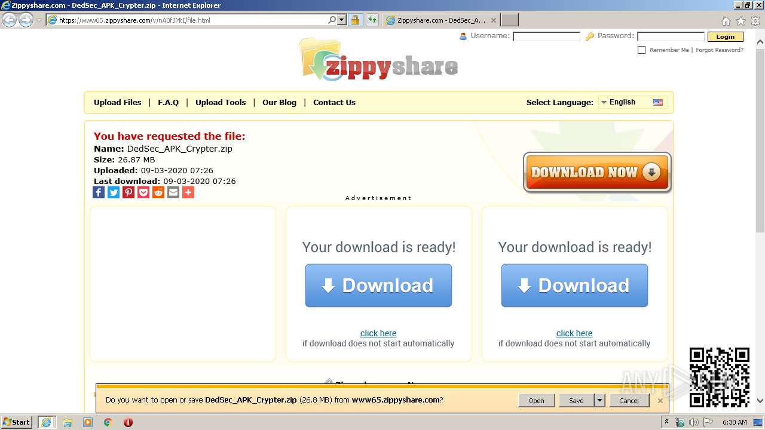Open the Upload Files menu item
Screen dimensions: 765x430
click(118, 102)
